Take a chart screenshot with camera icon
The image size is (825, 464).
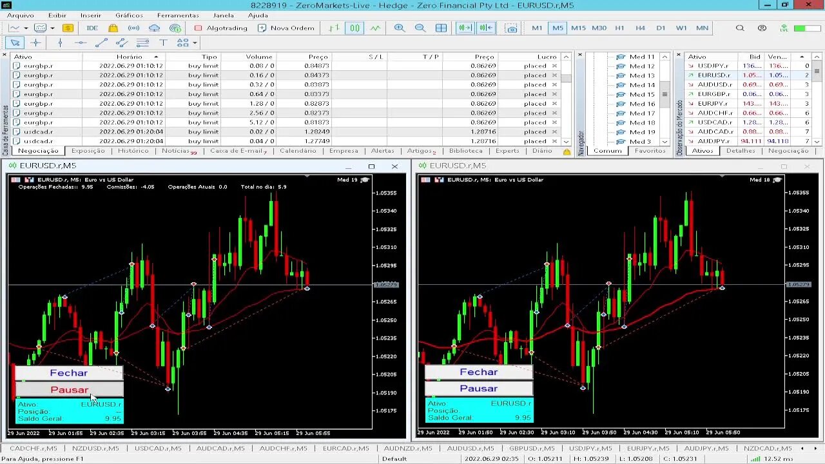click(511, 28)
